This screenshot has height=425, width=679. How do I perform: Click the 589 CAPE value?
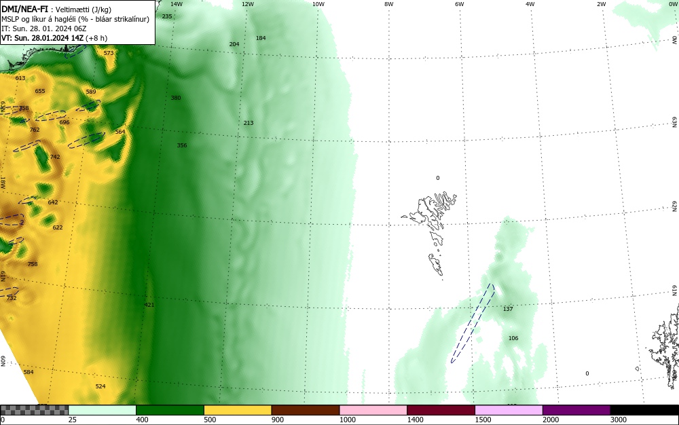click(91, 92)
